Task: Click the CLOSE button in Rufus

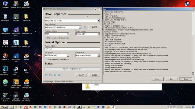Action: tap(94, 75)
